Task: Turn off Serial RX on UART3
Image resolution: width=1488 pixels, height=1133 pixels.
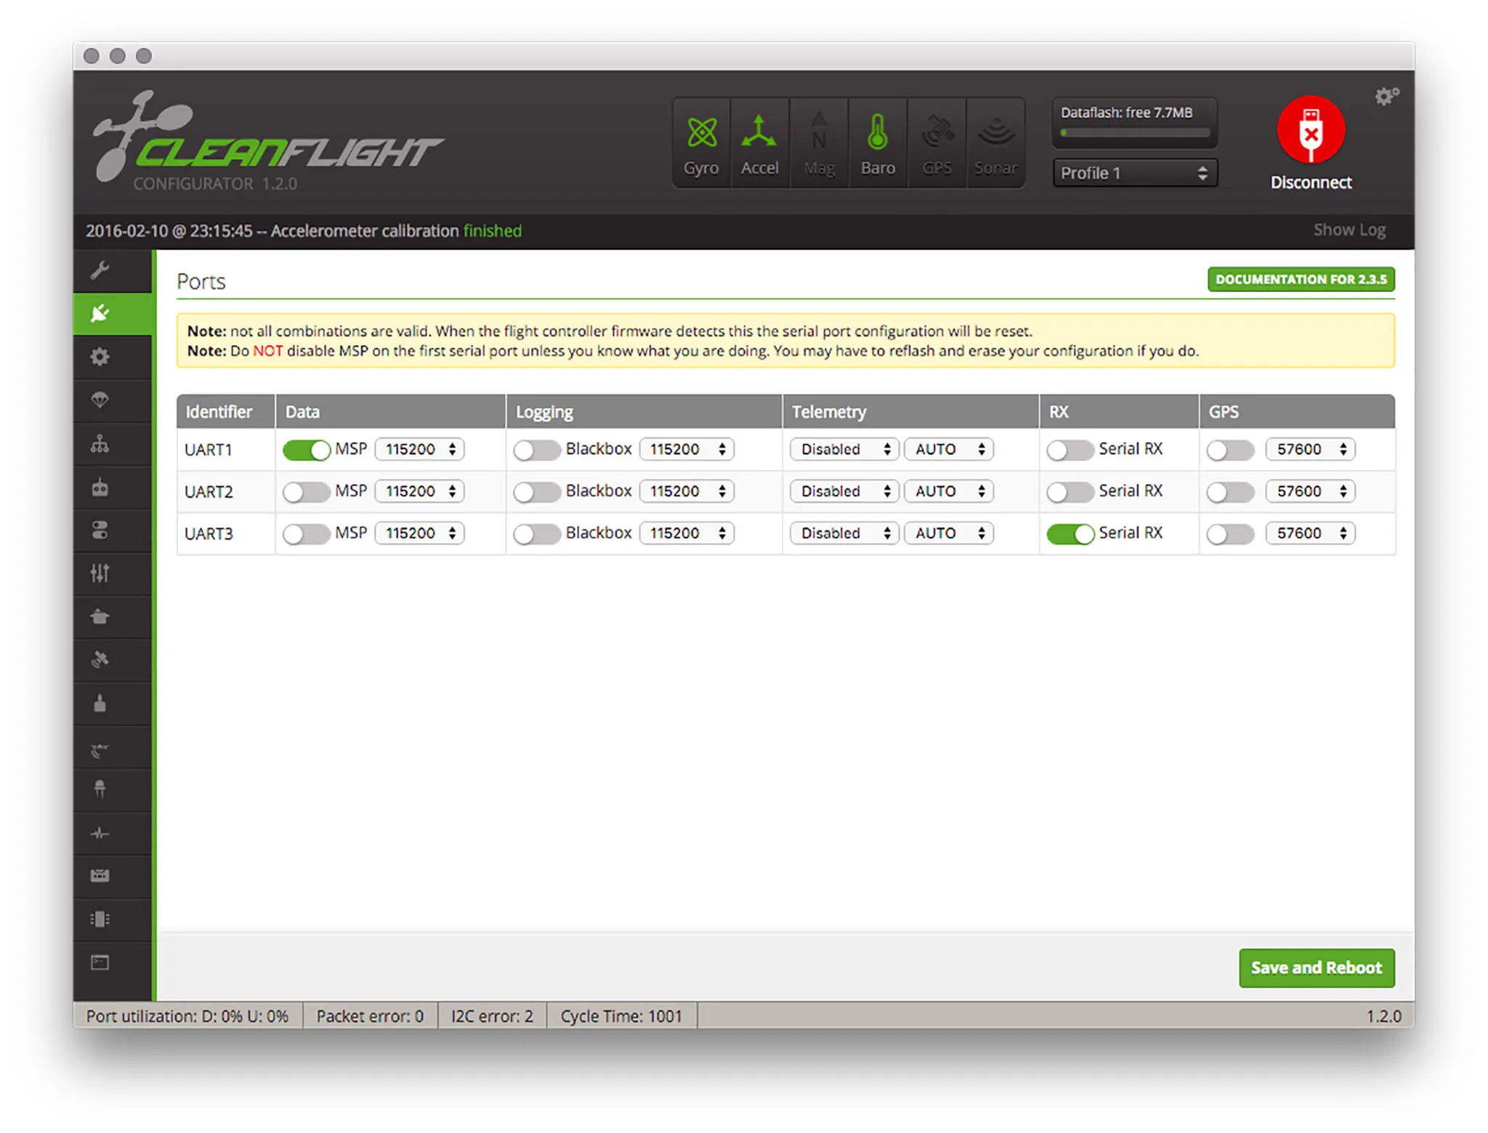Action: point(1069,534)
